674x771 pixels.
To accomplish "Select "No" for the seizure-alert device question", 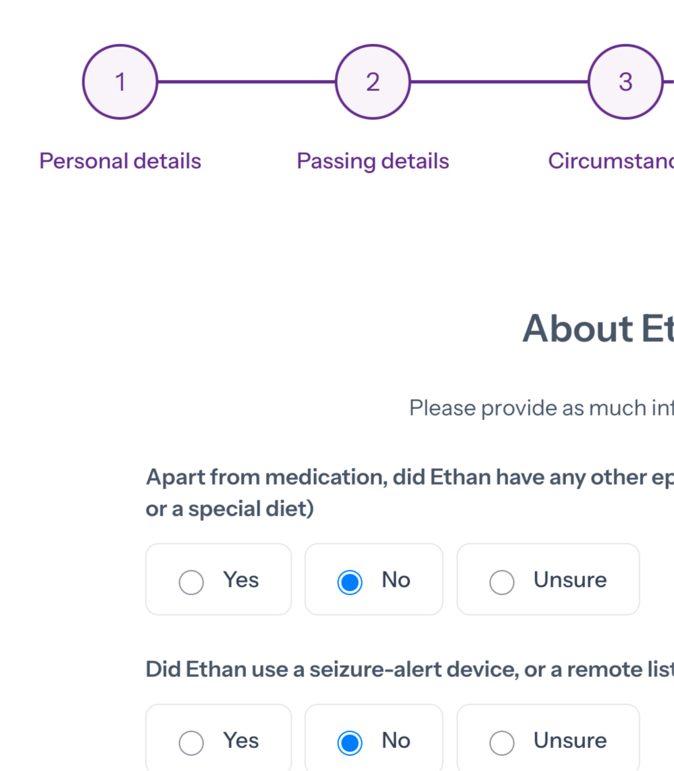I will pyautogui.click(x=373, y=740).
